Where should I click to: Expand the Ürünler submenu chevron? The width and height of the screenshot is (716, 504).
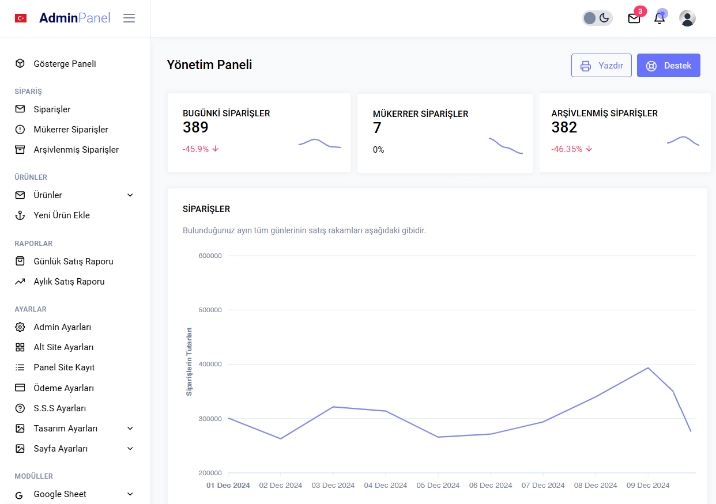[x=130, y=195]
